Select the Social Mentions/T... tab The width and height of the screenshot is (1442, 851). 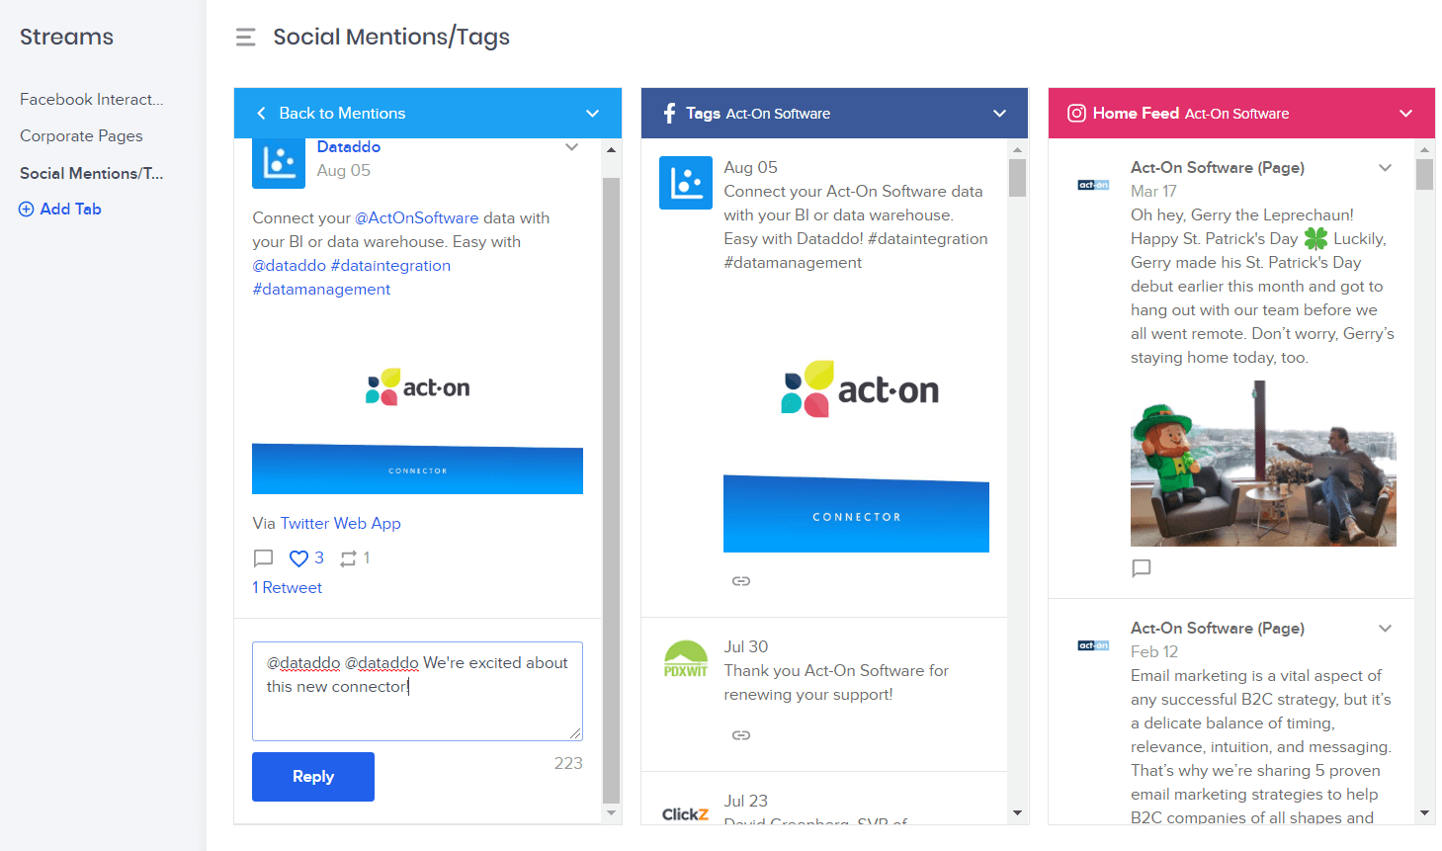[x=92, y=173]
